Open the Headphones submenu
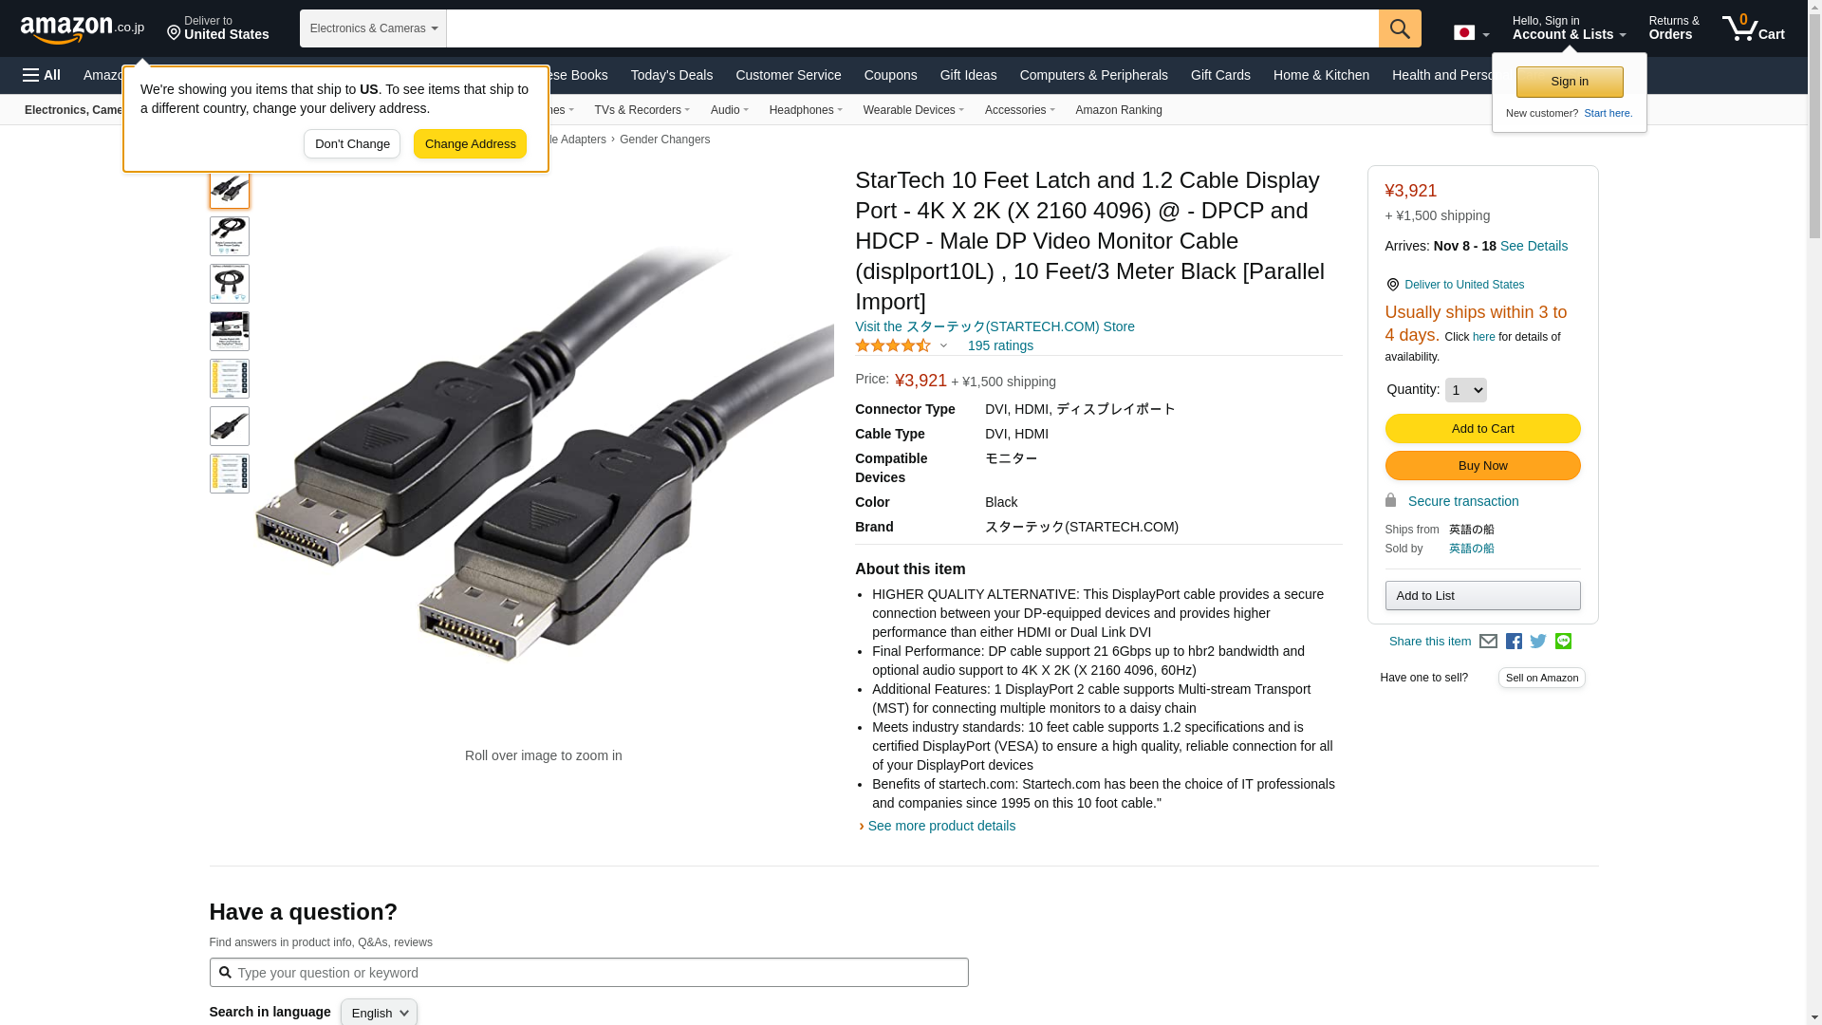This screenshot has width=1822, height=1025. (x=805, y=110)
